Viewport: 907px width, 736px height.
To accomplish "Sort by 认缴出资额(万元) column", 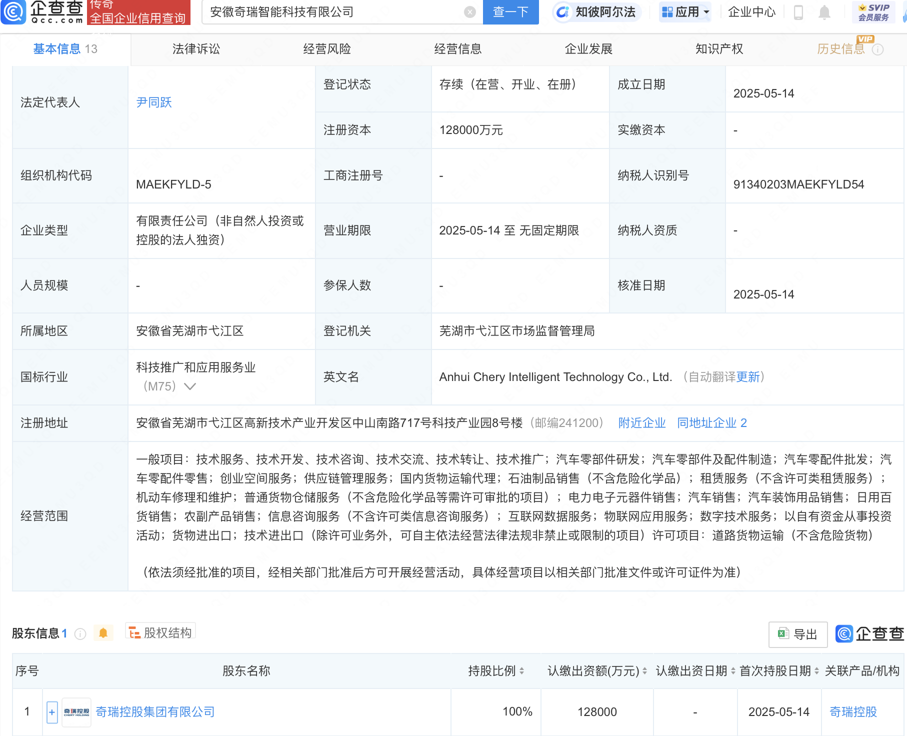I will tap(644, 671).
